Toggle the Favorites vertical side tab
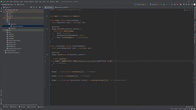The height and width of the screenshot is (110, 196). (1, 101)
